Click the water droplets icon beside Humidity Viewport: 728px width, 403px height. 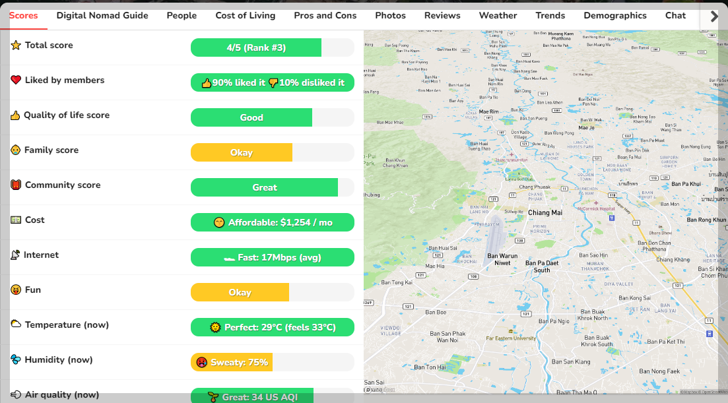16,359
